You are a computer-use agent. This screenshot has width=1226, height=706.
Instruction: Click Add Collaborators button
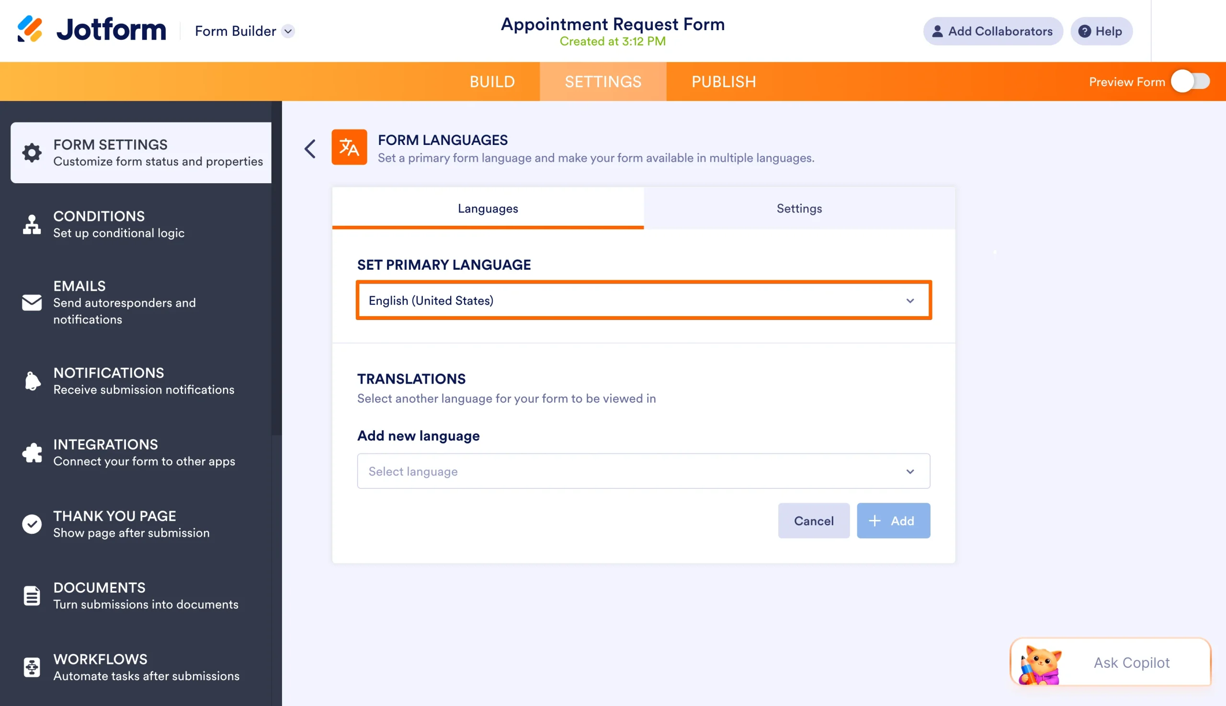[993, 31]
